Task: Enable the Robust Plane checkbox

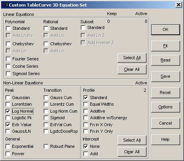Action: [46, 146]
